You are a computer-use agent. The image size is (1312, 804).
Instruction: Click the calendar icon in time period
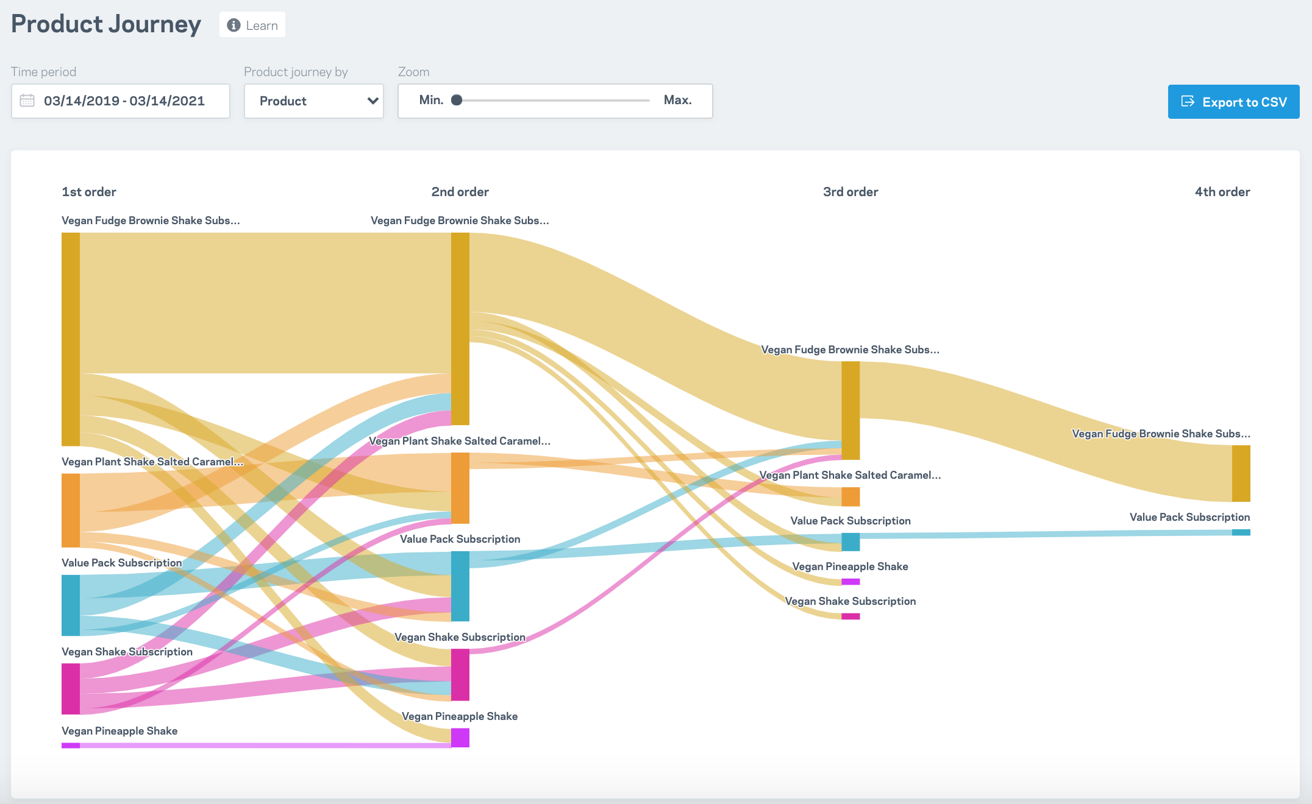click(27, 100)
